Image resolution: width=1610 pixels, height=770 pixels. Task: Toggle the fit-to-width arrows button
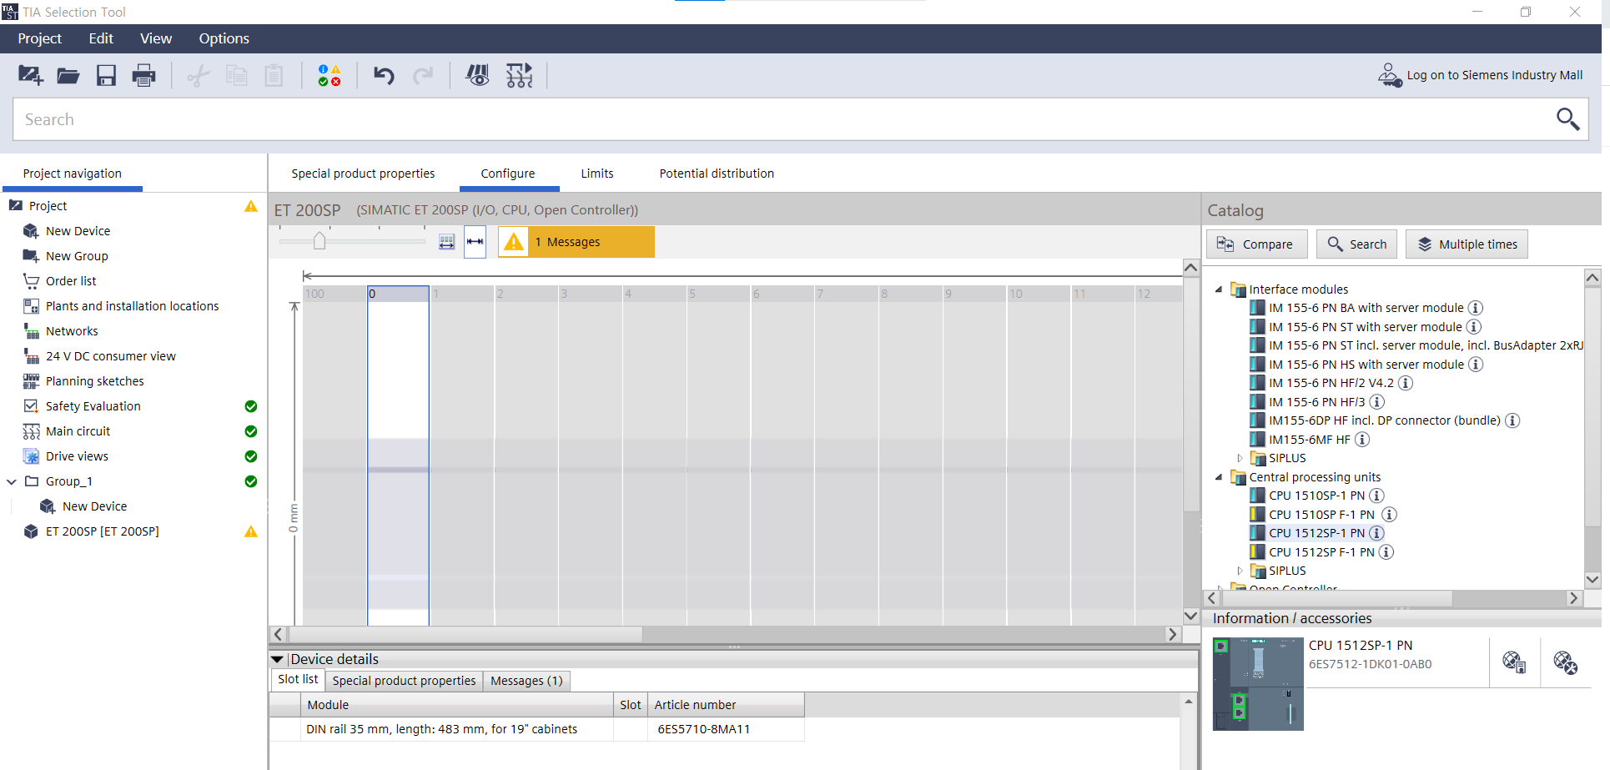coord(475,242)
